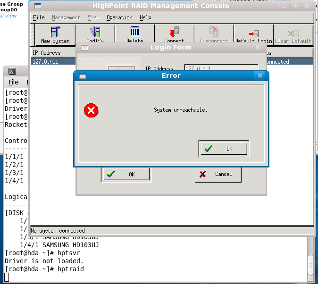The width and height of the screenshot is (318, 284).
Task: Click the 'Driver is not loaded.' terminal line
Action: tap(44, 261)
